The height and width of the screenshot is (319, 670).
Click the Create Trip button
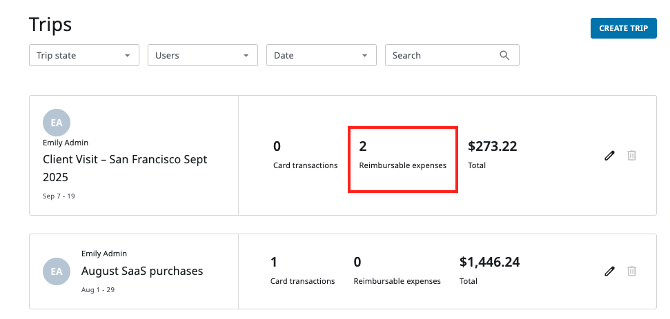click(623, 28)
